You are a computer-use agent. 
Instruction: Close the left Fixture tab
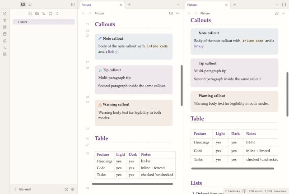pyautogui.click(x=121, y=5)
